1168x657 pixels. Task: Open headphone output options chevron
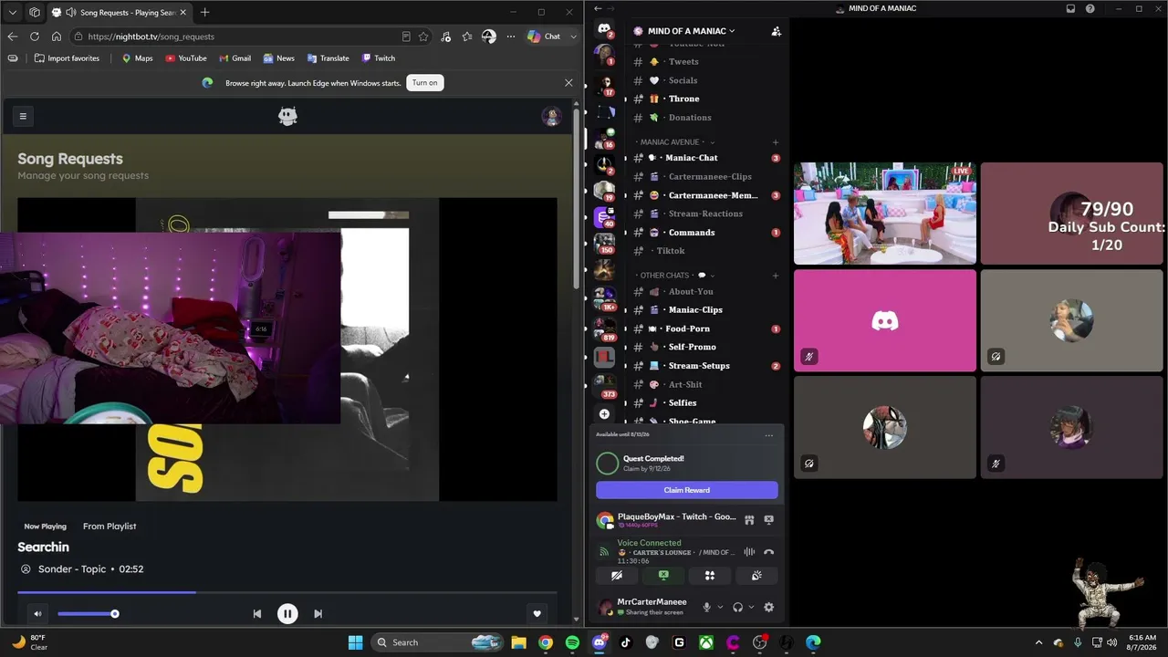pyautogui.click(x=751, y=607)
